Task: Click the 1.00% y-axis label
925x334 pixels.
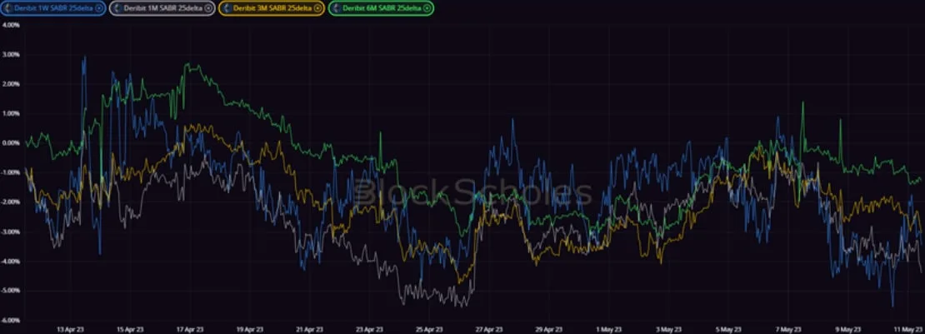Action: point(11,114)
